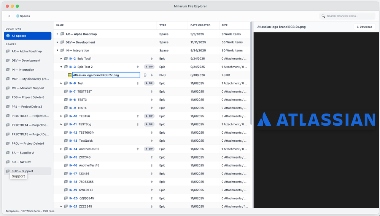
Task: Download ZIP for IN-6 Test
Action: pos(149,83)
